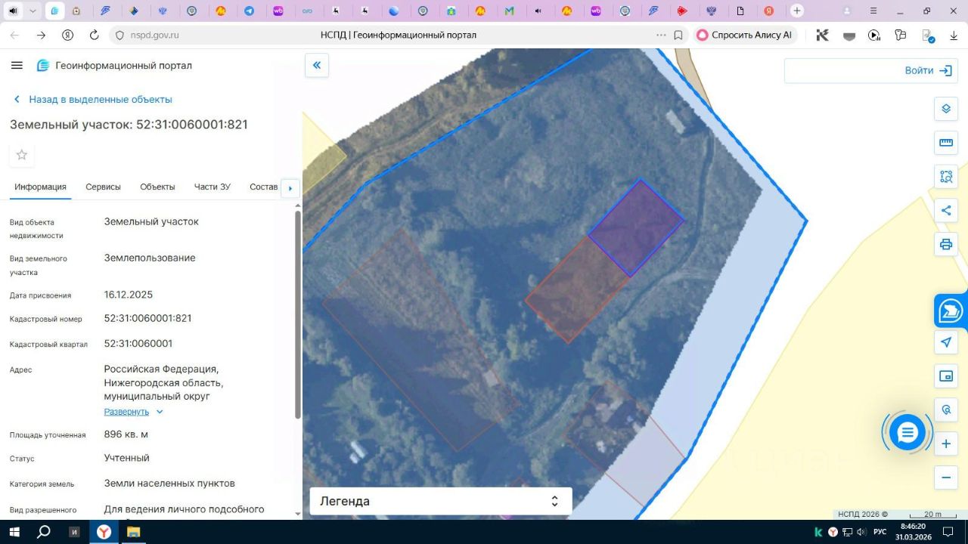This screenshot has height=544, width=968.
Task: Open File Explorer from the taskbar
Action: (133, 532)
